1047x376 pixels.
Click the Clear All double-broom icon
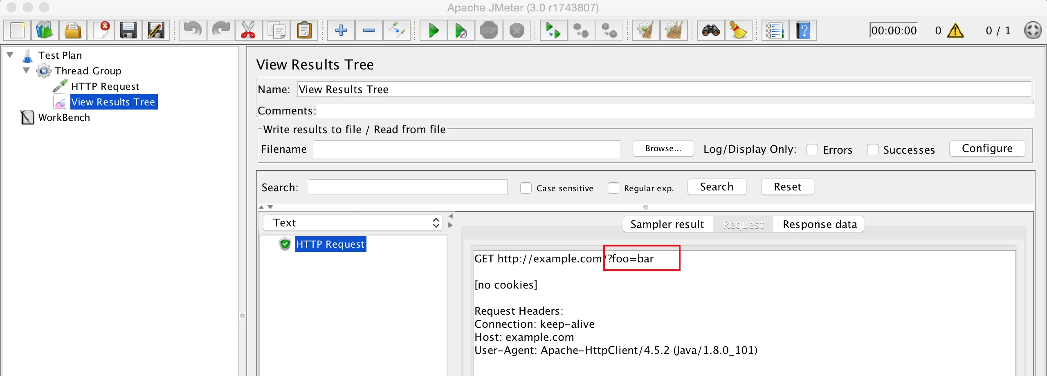point(674,30)
